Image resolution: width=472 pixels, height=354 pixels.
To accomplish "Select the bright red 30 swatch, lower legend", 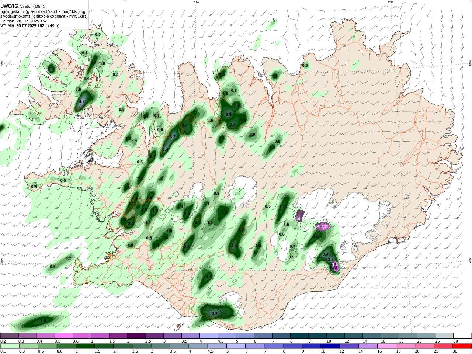I will (462, 346).
